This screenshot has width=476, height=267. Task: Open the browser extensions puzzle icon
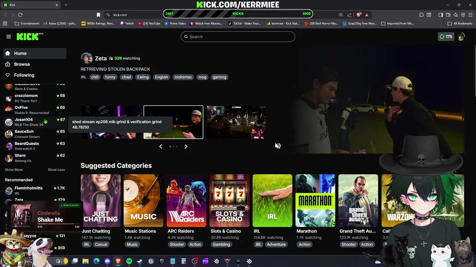coord(421,15)
